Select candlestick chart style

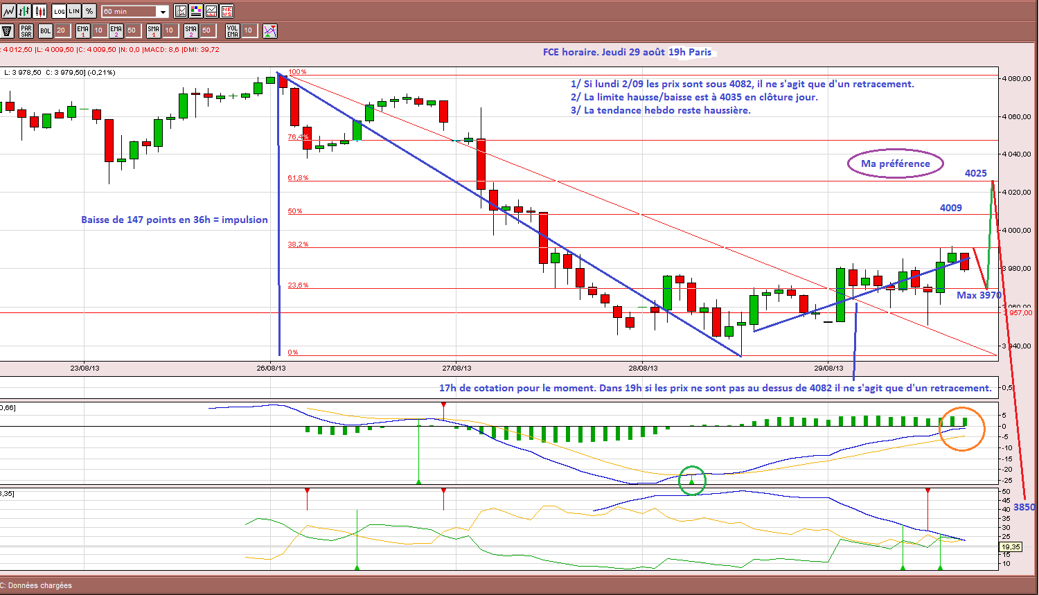[39, 11]
